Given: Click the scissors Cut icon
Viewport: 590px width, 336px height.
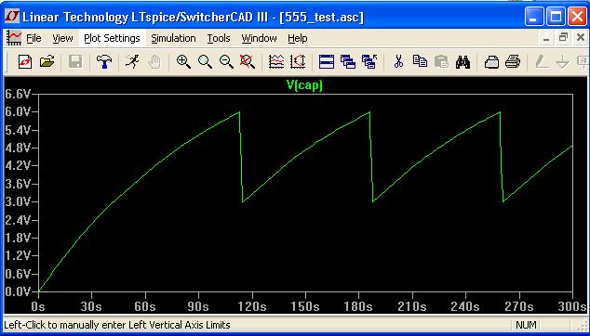Looking at the screenshot, I should [x=398, y=61].
